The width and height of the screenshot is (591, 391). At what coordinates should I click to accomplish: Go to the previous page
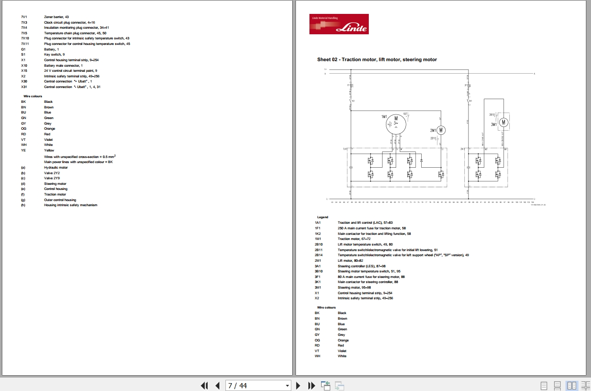point(217,385)
